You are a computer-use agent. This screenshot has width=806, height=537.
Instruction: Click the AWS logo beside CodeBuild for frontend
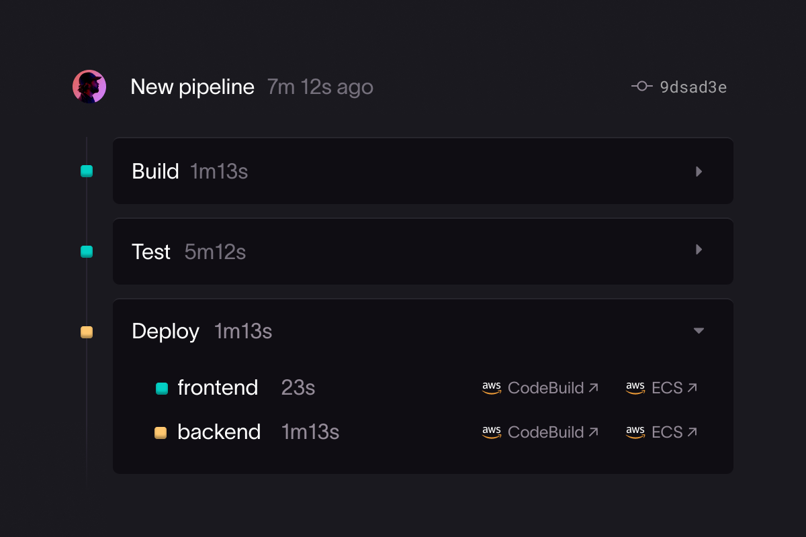click(492, 388)
